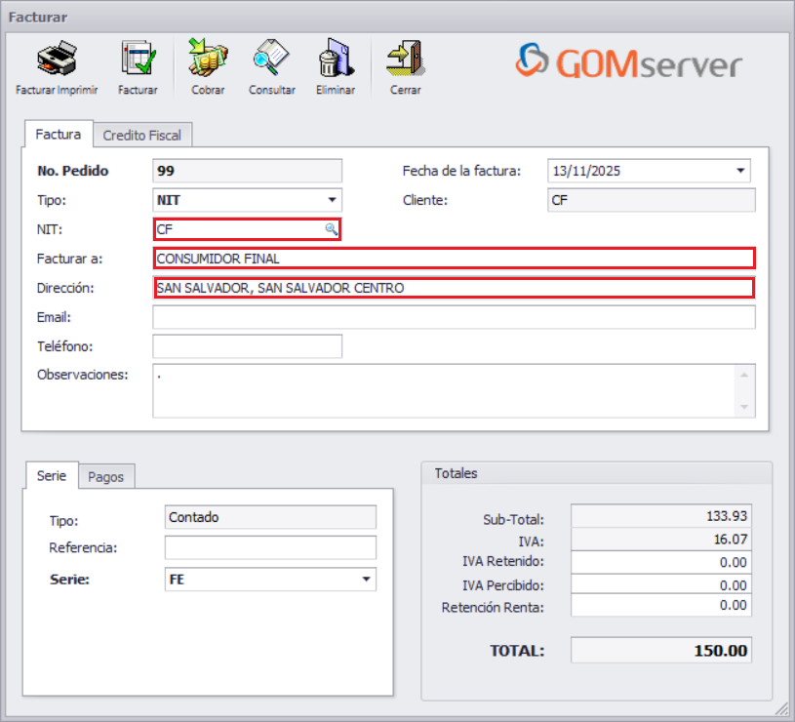Screen dimensions: 795x722
Task: Click the Teléfono input field
Action: pos(247,346)
